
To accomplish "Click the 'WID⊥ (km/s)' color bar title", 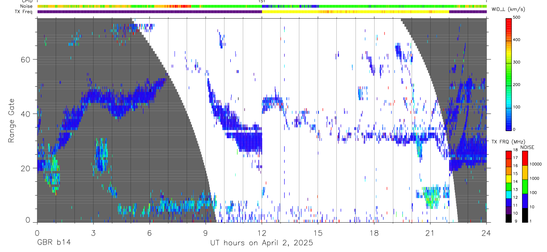I will tap(508, 9).
